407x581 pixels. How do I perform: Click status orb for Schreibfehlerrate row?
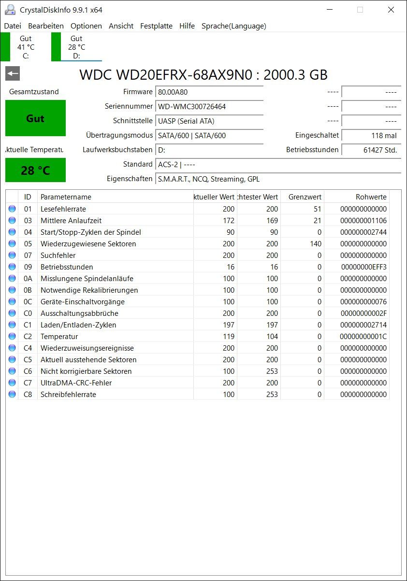coord(12,394)
